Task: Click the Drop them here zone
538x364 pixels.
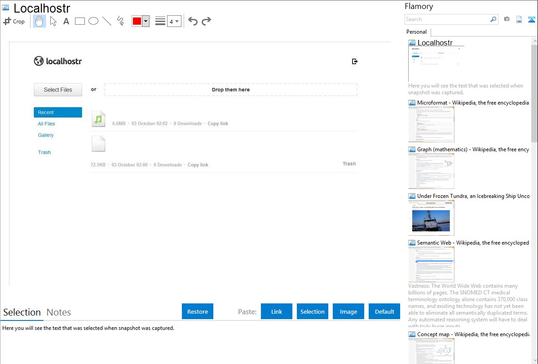Action: coord(230,90)
